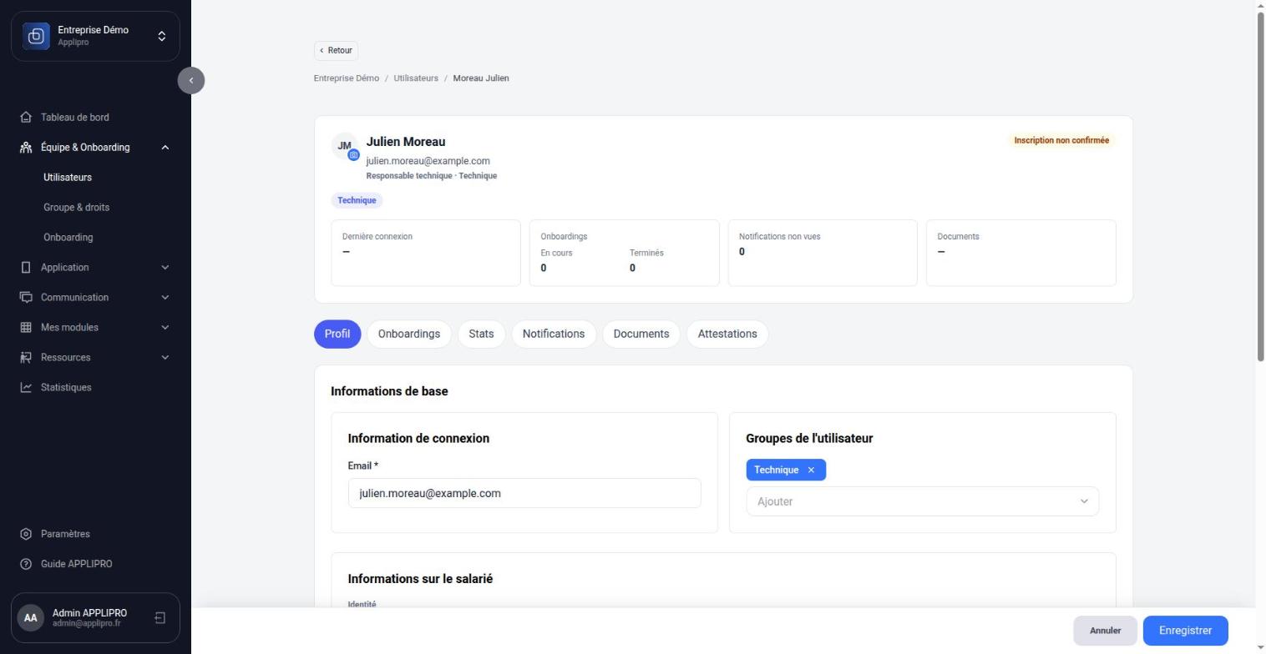Open the Notifications tab
The image size is (1266, 654).
click(x=554, y=335)
